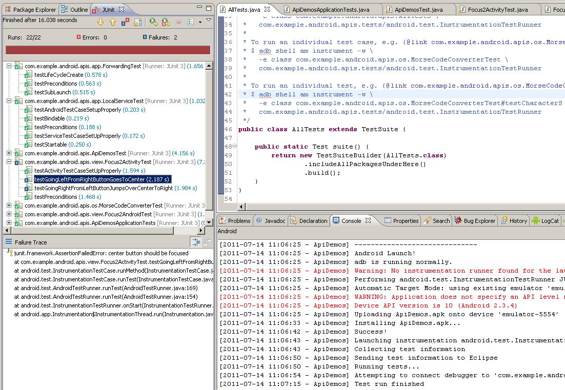This screenshot has width=565, height=390.
Task: Open the JUnit view menu triangle
Action: tap(209, 20)
